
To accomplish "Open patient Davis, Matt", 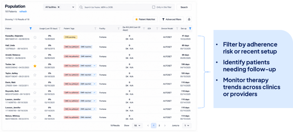I will click(10, 82).
